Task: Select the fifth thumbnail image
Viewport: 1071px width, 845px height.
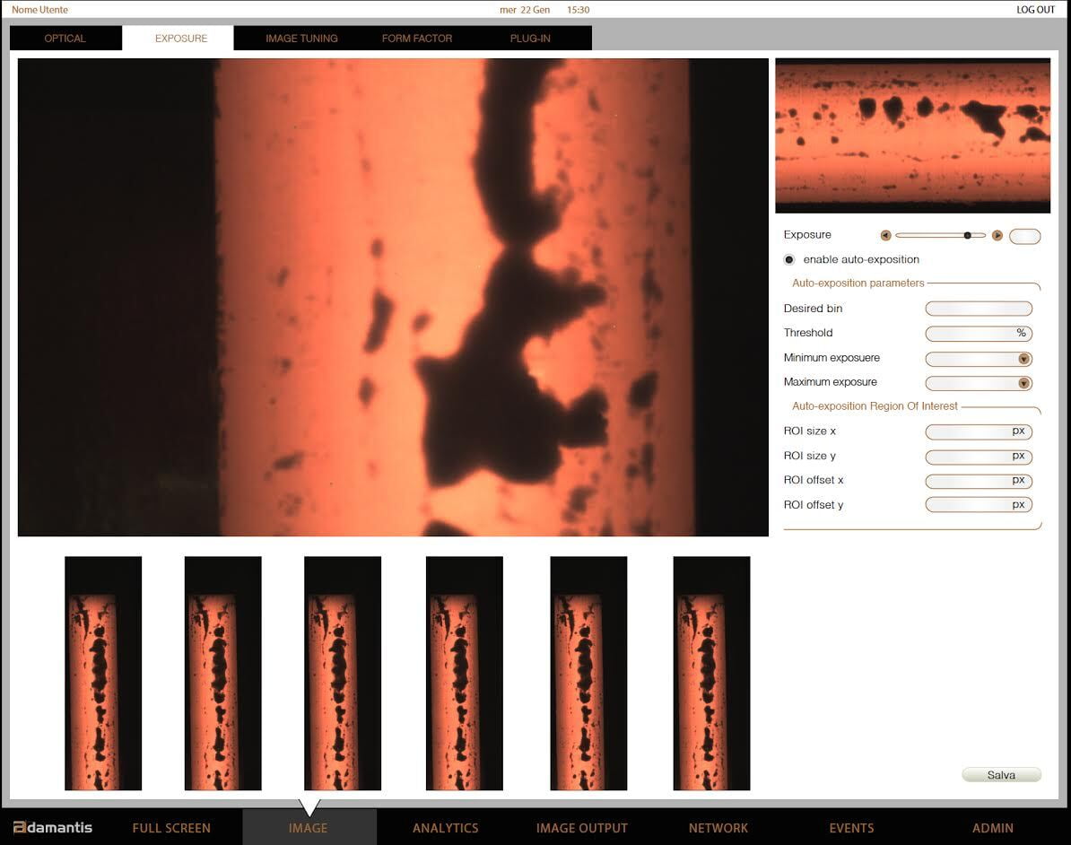Action: [x=588, y=673]
